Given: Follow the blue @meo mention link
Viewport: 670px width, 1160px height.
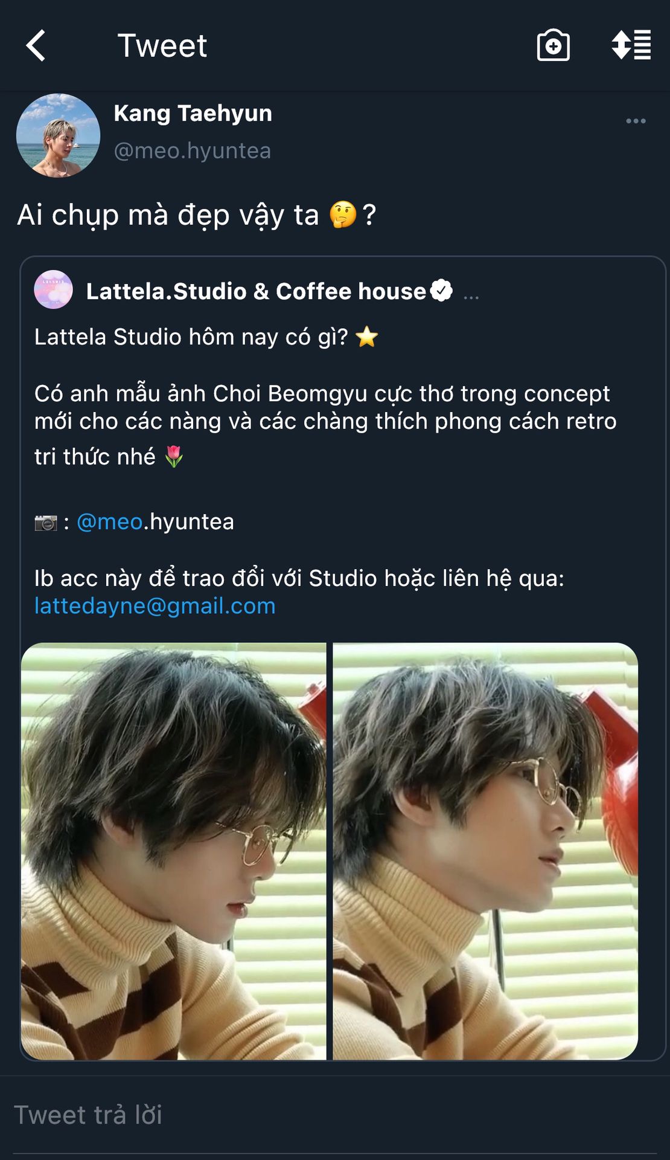Looking at the screenshot, I should [x=110, y=521].
